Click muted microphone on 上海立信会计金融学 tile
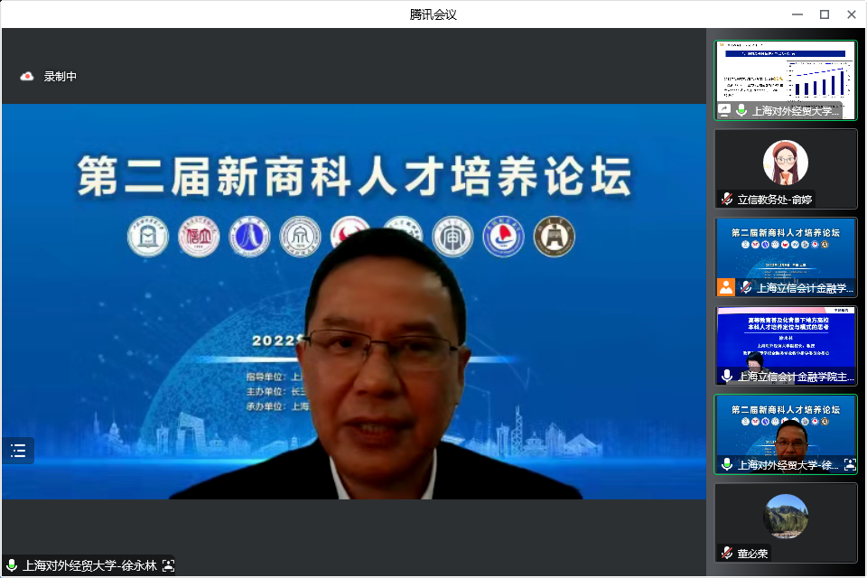867x578 pixels. tap(745, 287)
